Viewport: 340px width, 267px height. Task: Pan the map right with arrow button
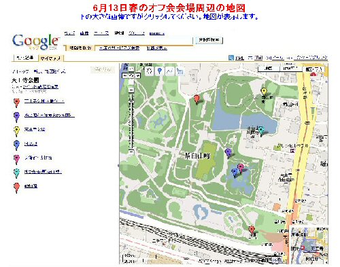pos(138,75)
